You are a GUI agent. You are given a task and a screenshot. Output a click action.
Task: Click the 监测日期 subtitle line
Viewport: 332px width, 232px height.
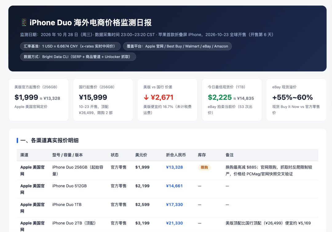pyautogui.click(x=147, y=34)
